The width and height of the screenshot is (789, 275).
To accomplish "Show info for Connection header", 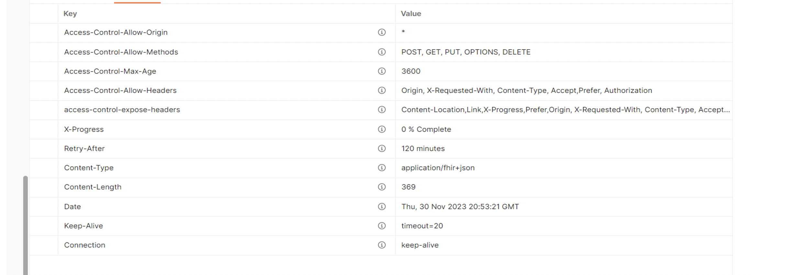I will (x=382, y=245).
